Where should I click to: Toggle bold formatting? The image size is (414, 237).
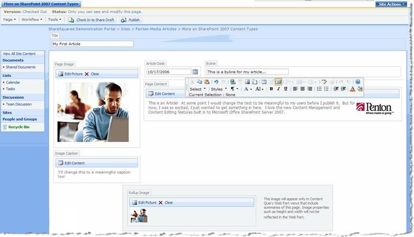coord(271,89)
